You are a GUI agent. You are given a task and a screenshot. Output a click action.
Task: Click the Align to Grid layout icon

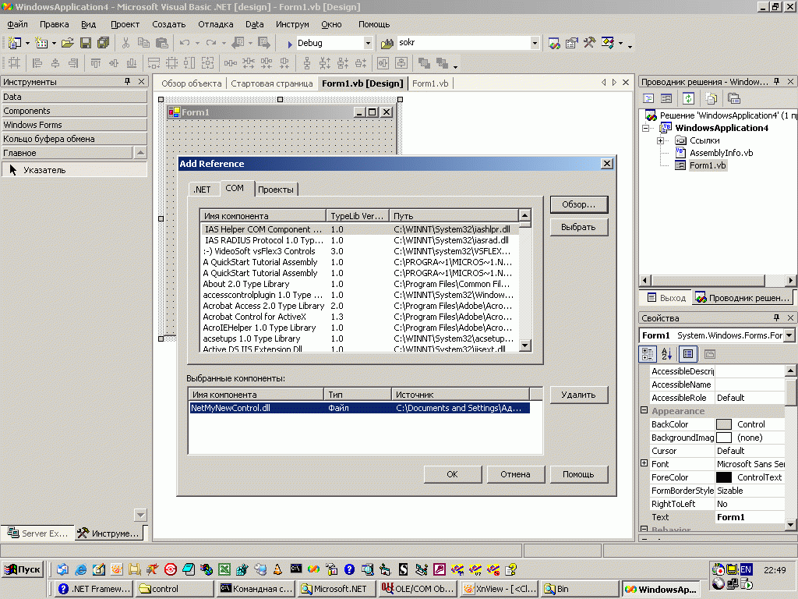(x=14, y=63)
